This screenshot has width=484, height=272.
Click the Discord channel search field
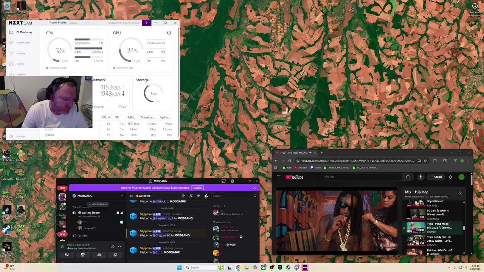234,196
